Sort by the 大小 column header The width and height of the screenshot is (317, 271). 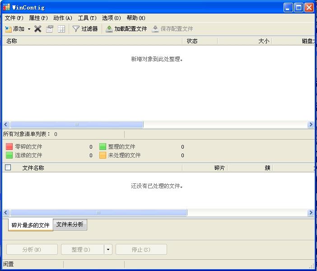pos(245,41)
